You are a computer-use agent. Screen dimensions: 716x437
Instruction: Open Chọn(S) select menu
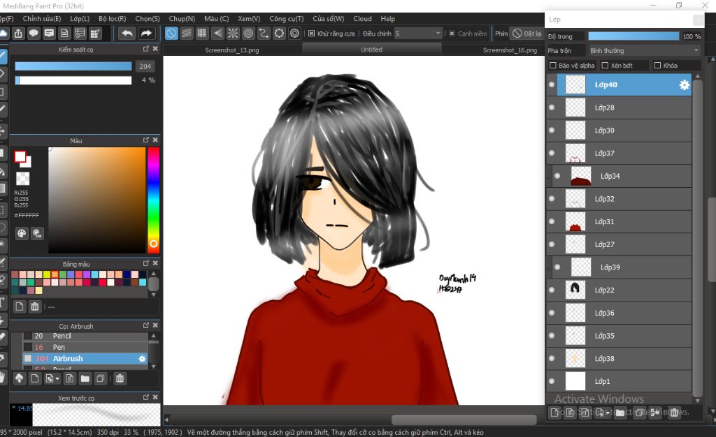148,19
